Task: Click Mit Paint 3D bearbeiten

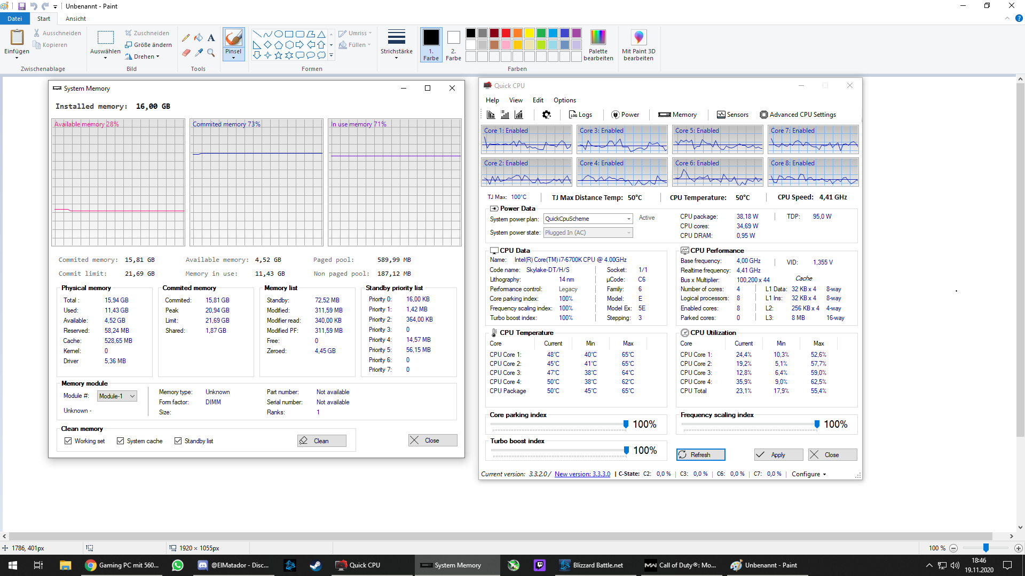Action: coord(638,45)
